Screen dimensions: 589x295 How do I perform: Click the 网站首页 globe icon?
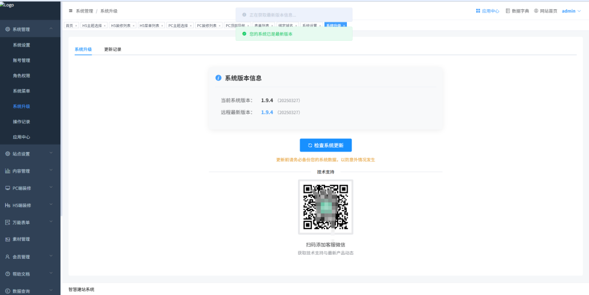pyautogui.click(x=536, y=11)
